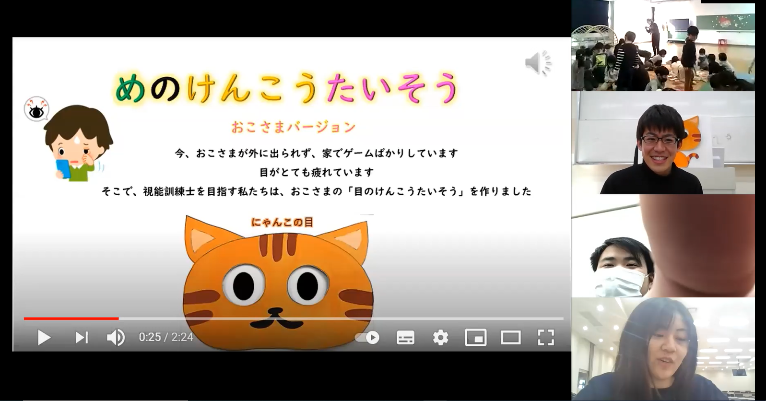766x401 pixels.
Task: Enter fullscreen mode
Action: tap(546, 338)
